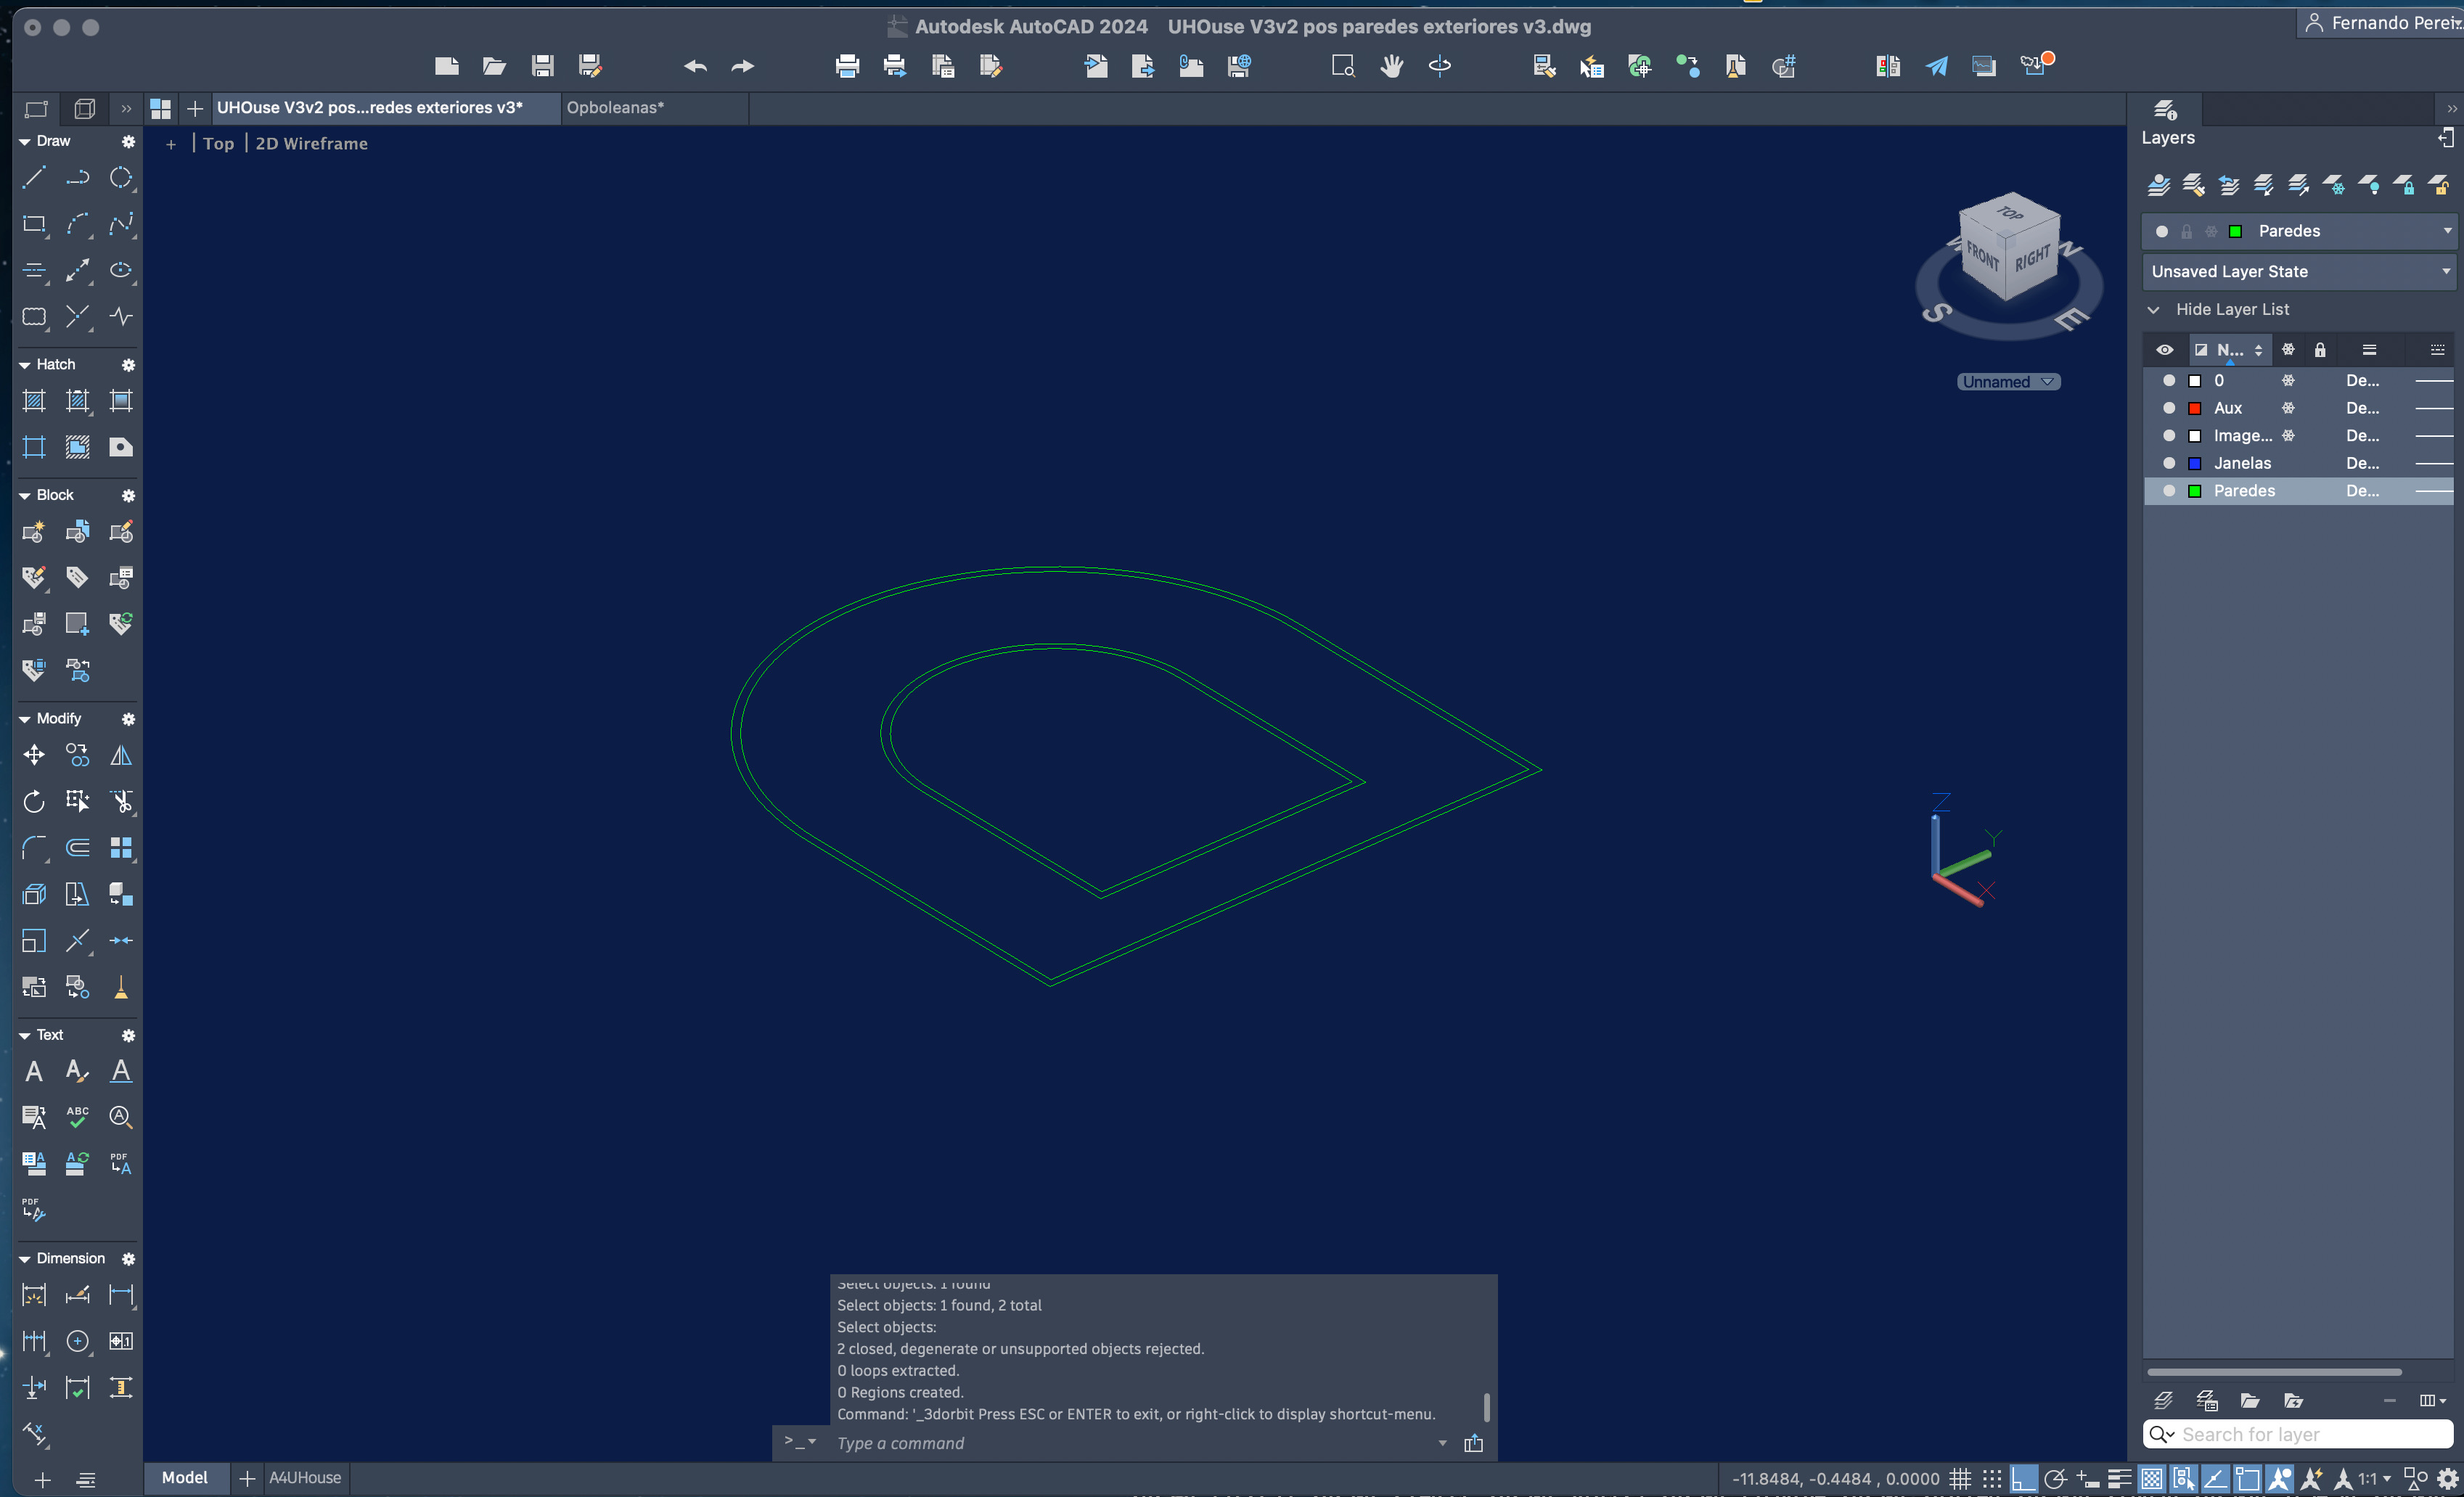Collapse the Block panel section
Viewport: 2464px width, 1497px height.
(x=25, y=495)
